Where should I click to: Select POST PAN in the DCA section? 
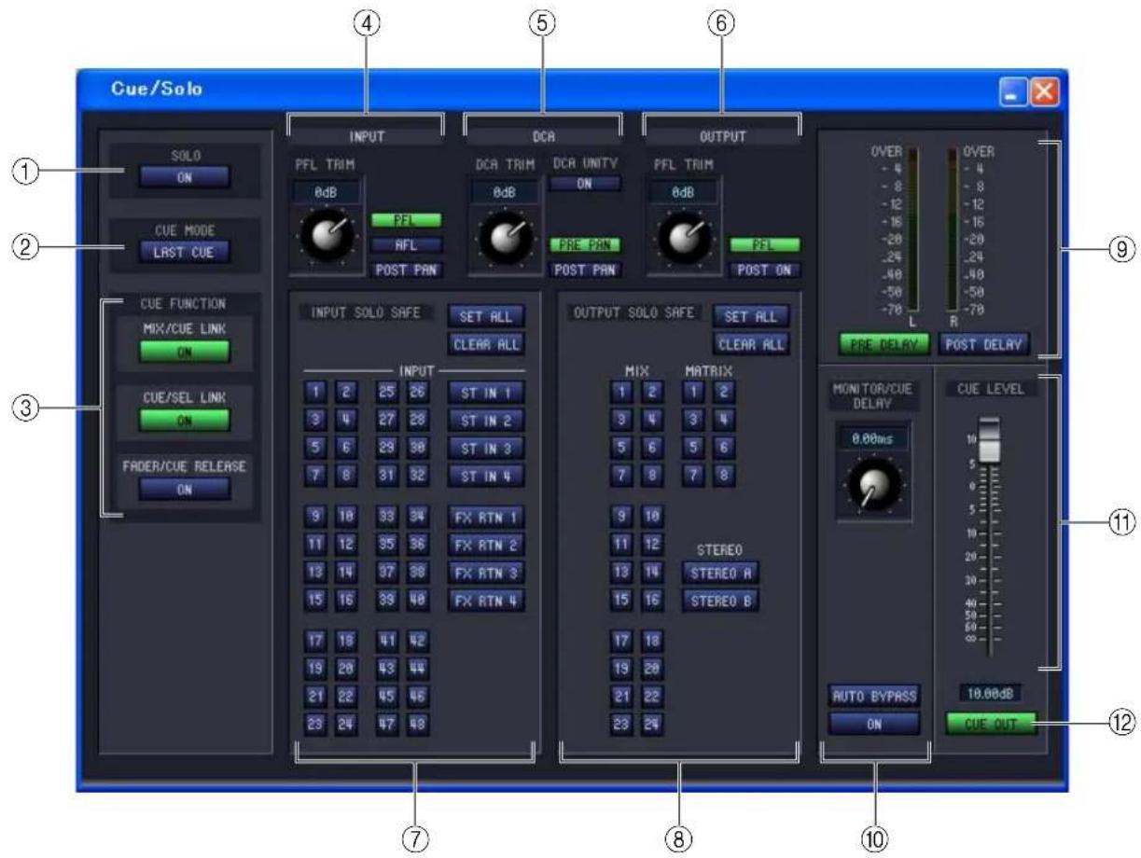[584, 269]
